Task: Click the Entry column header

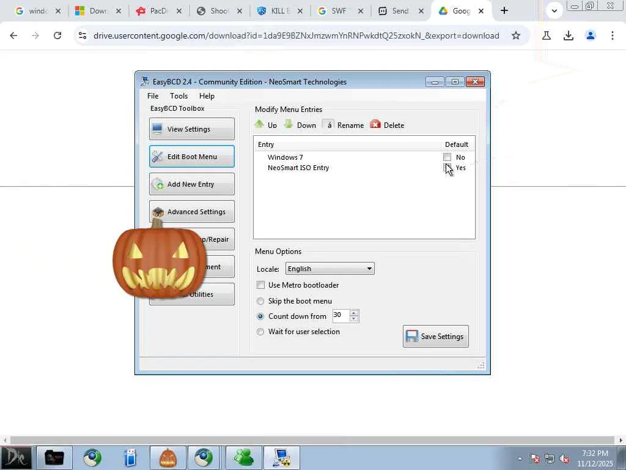Action: click(x=347, y=144)
